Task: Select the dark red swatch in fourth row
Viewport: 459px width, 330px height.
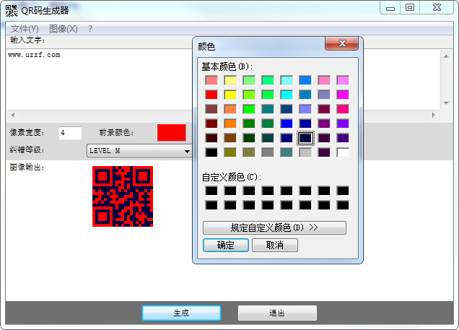Action: [211, 123]
